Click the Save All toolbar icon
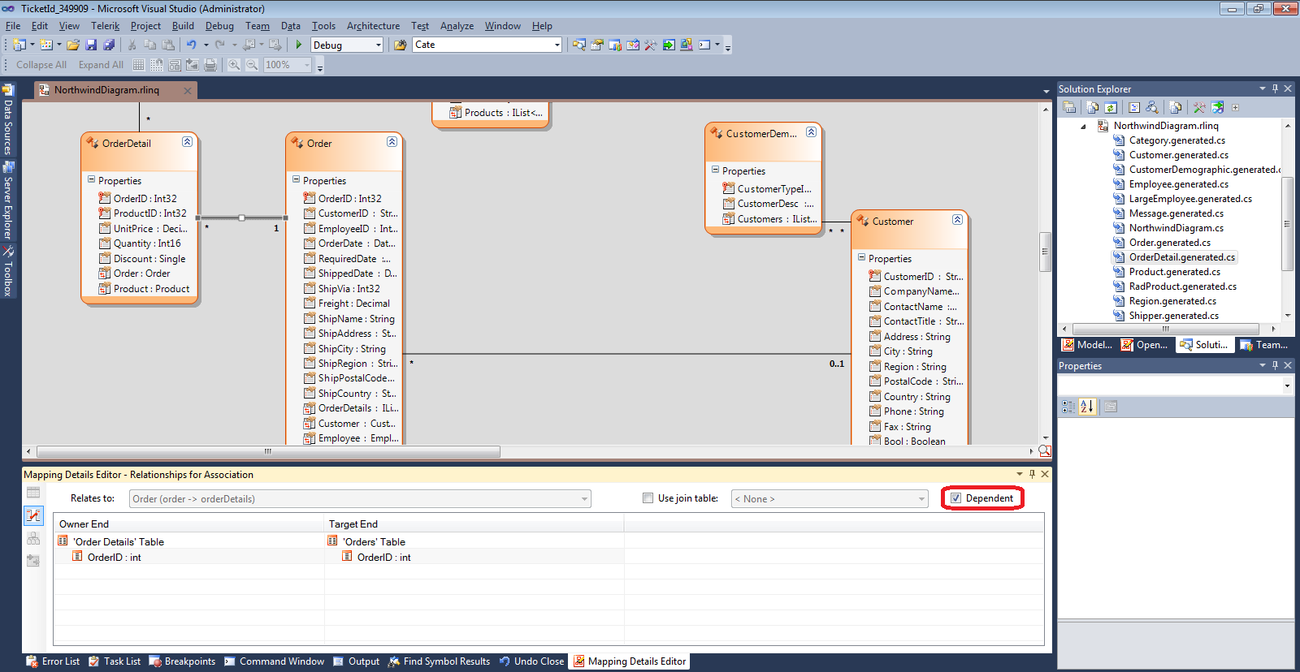This screenshot has height=672, width=1300. pos(109,45)
